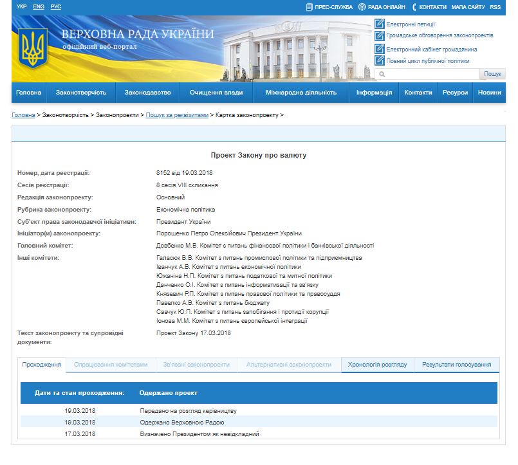Screen dimensions: 518x465
Task: Switch to the Результати голосування tab
Action: coord(458,364)
